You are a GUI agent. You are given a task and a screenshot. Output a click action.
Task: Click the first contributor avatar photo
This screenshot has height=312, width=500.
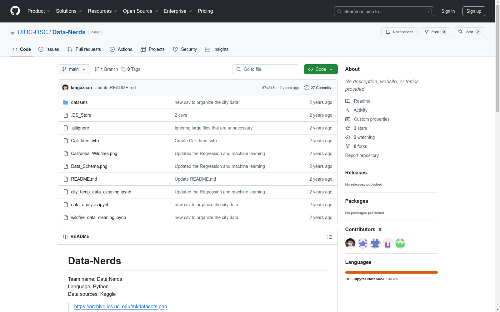(350, 243)
